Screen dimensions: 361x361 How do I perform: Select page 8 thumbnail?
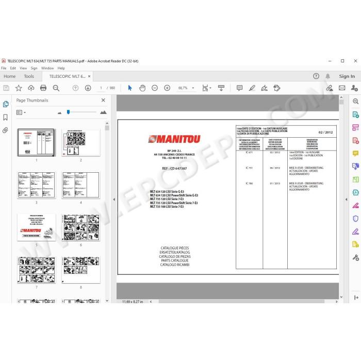pos(81,270)
